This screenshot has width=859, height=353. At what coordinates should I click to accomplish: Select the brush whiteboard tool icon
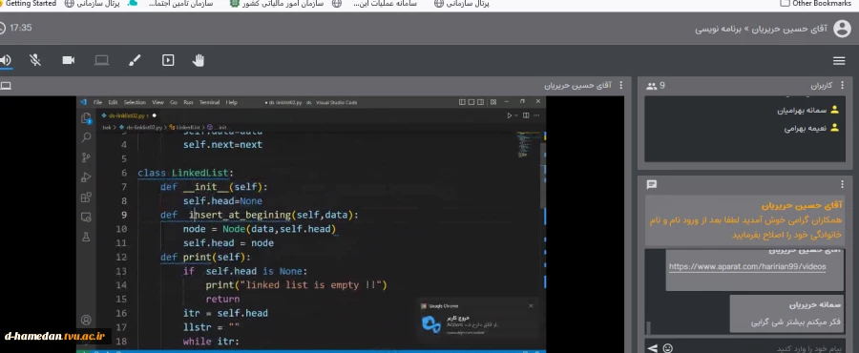135,60
